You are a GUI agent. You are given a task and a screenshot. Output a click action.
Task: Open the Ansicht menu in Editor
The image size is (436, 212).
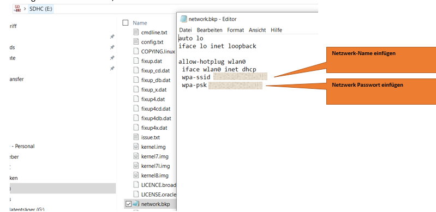[257, 30]
